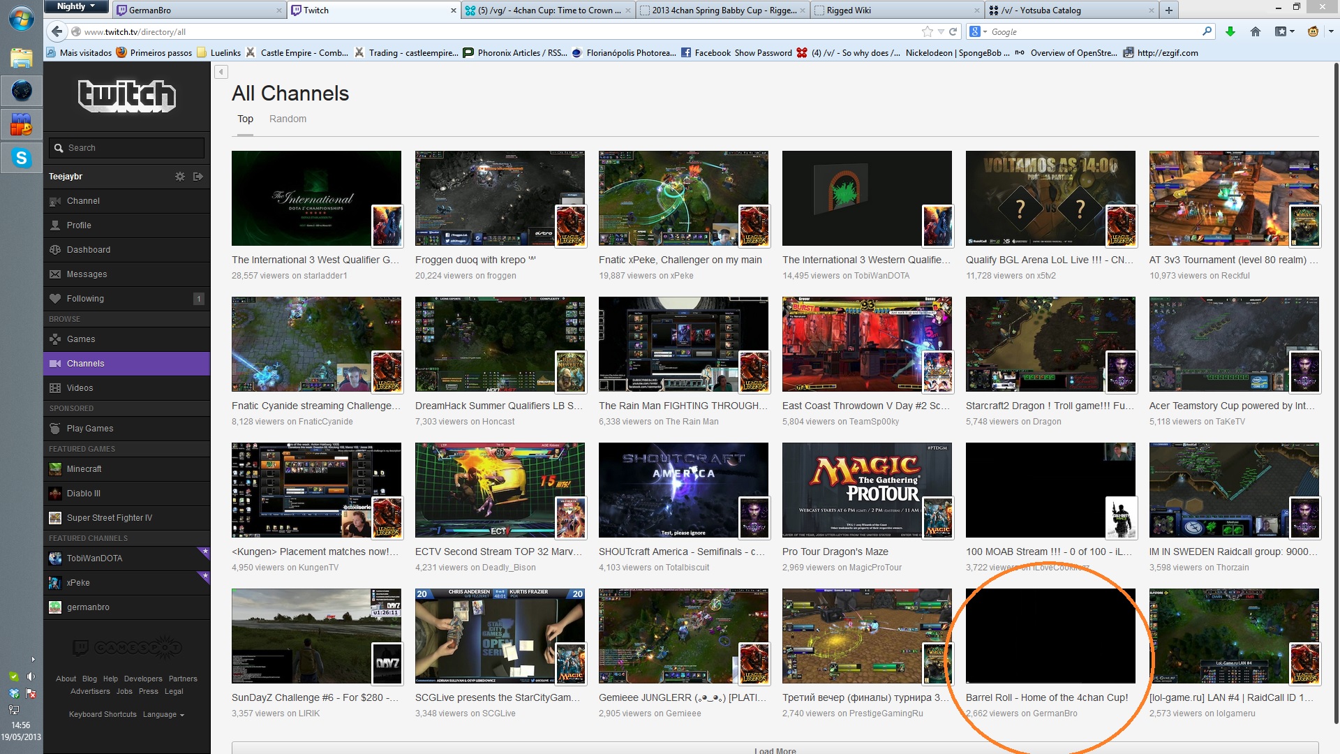The image size is (1340, 754).
Task: Open account settings gear next to Teejaybr
Action: (x=180, y=177)
